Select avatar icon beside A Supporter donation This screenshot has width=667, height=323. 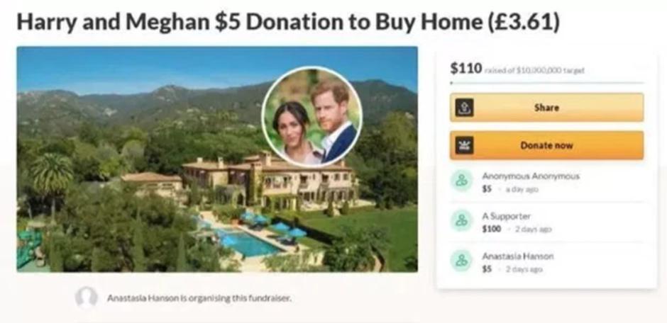coord(462,221)
